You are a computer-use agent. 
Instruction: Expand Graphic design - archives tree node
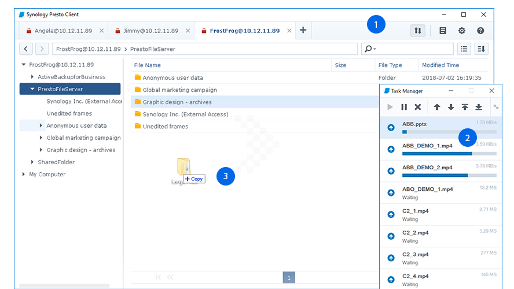[41, 150]
